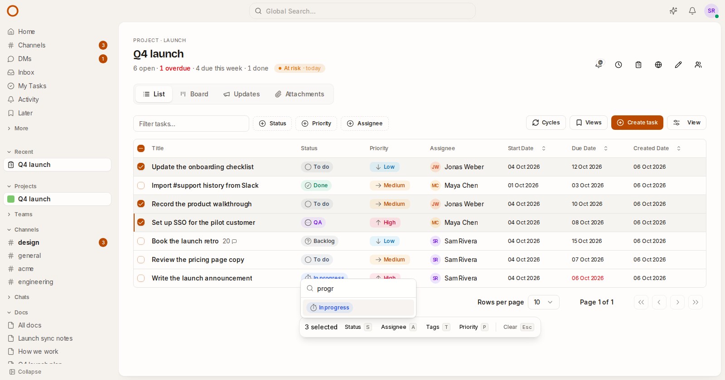Switch to the Board tab
Viewport: 725px width, 380px height.
coord(194,94)
